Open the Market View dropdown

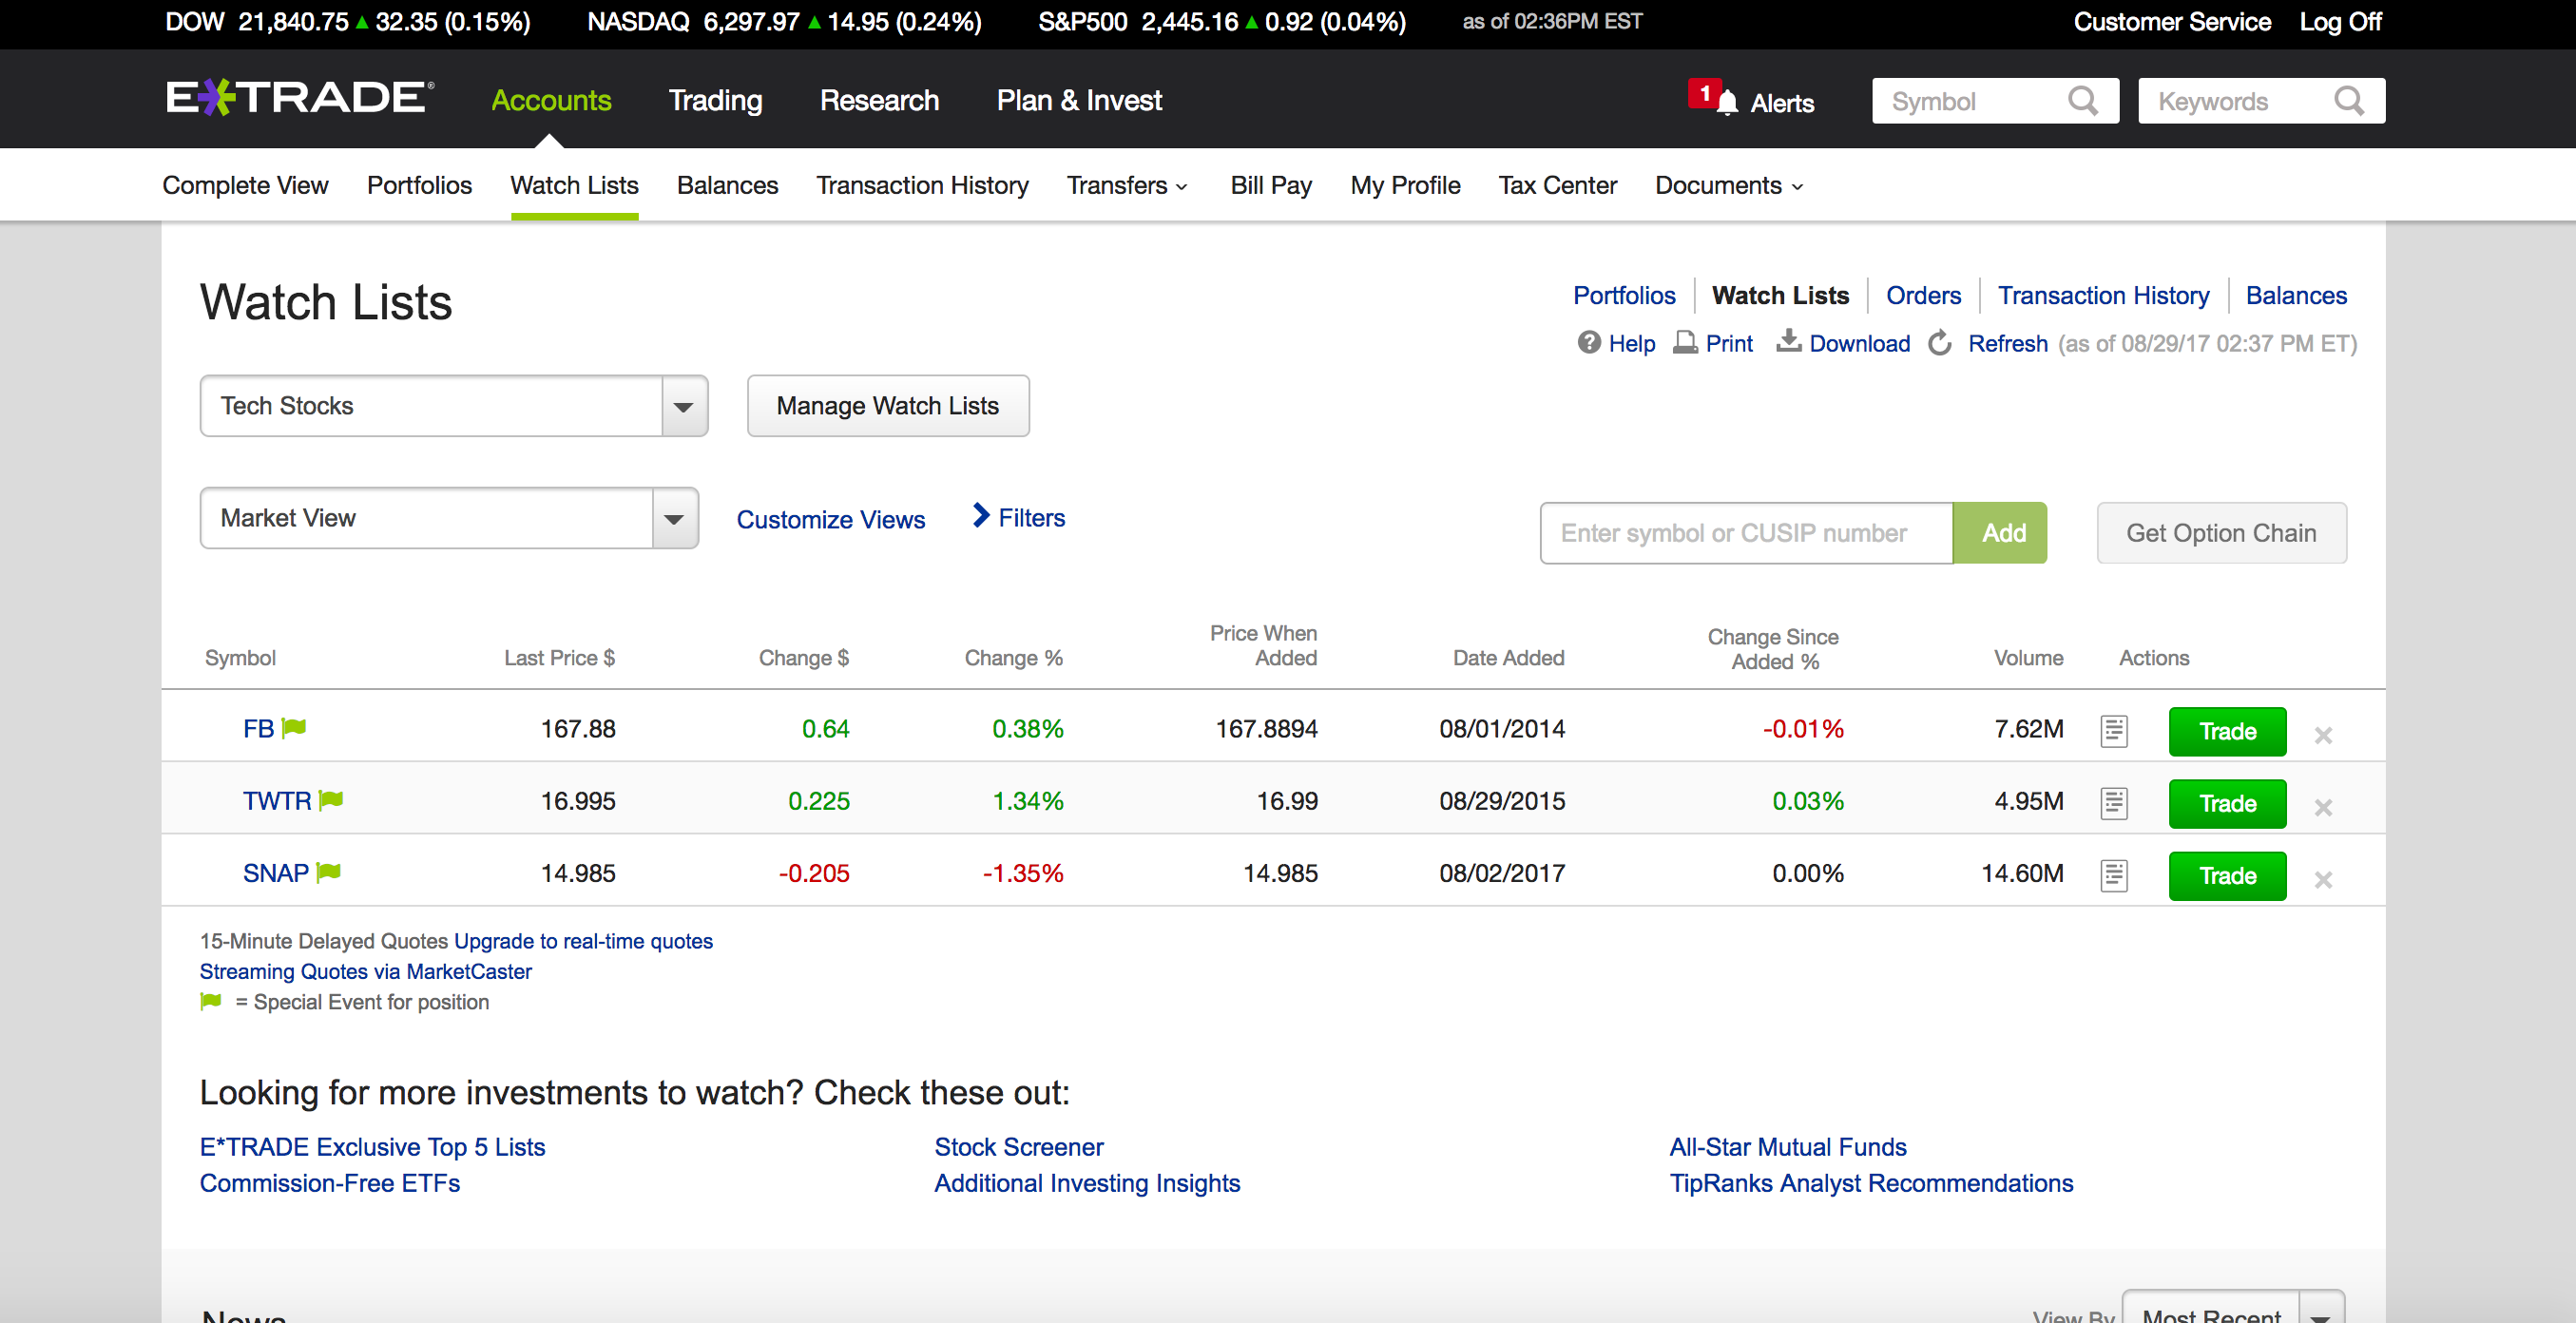[675, 517]
